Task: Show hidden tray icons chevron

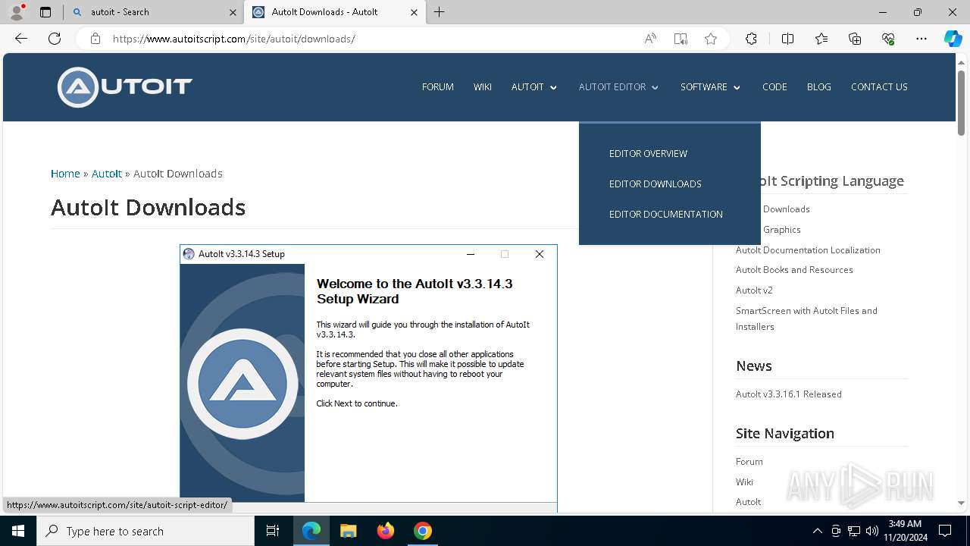Action: click(817, 531)
